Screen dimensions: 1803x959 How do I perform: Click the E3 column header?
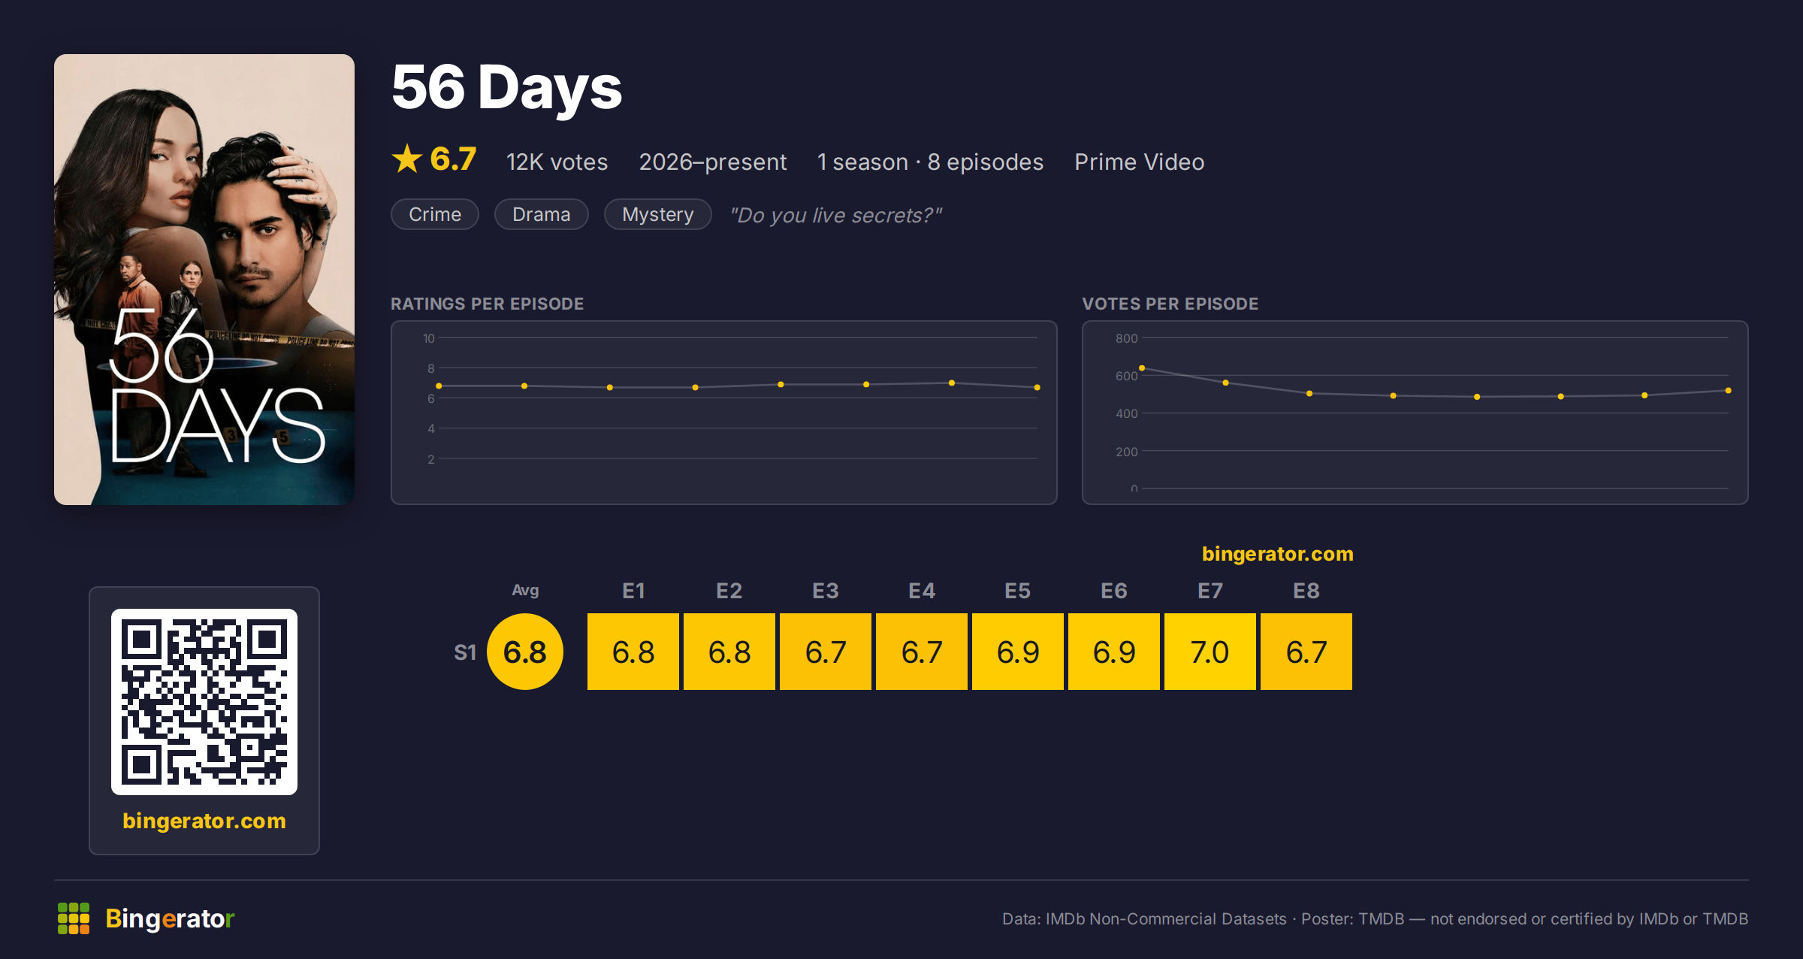826,591
